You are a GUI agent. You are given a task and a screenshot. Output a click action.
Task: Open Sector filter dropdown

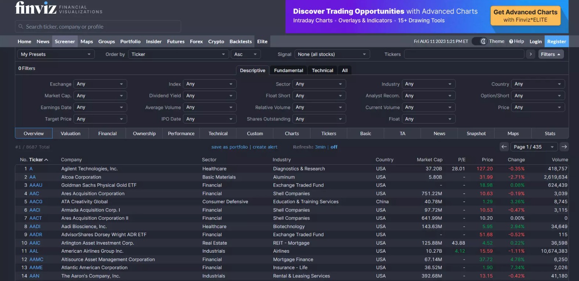319,84
